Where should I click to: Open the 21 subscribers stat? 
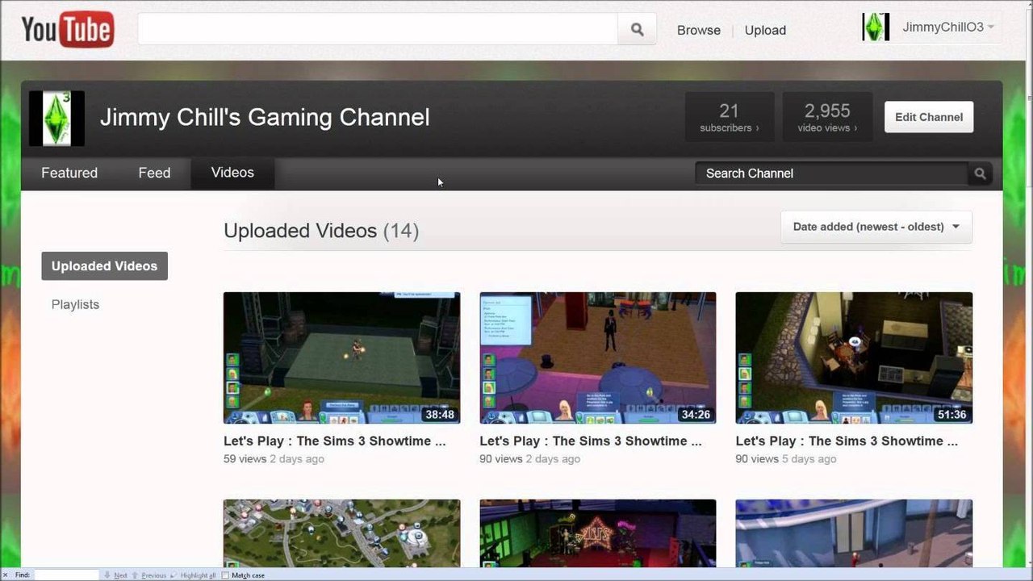(x=730, y=117)
